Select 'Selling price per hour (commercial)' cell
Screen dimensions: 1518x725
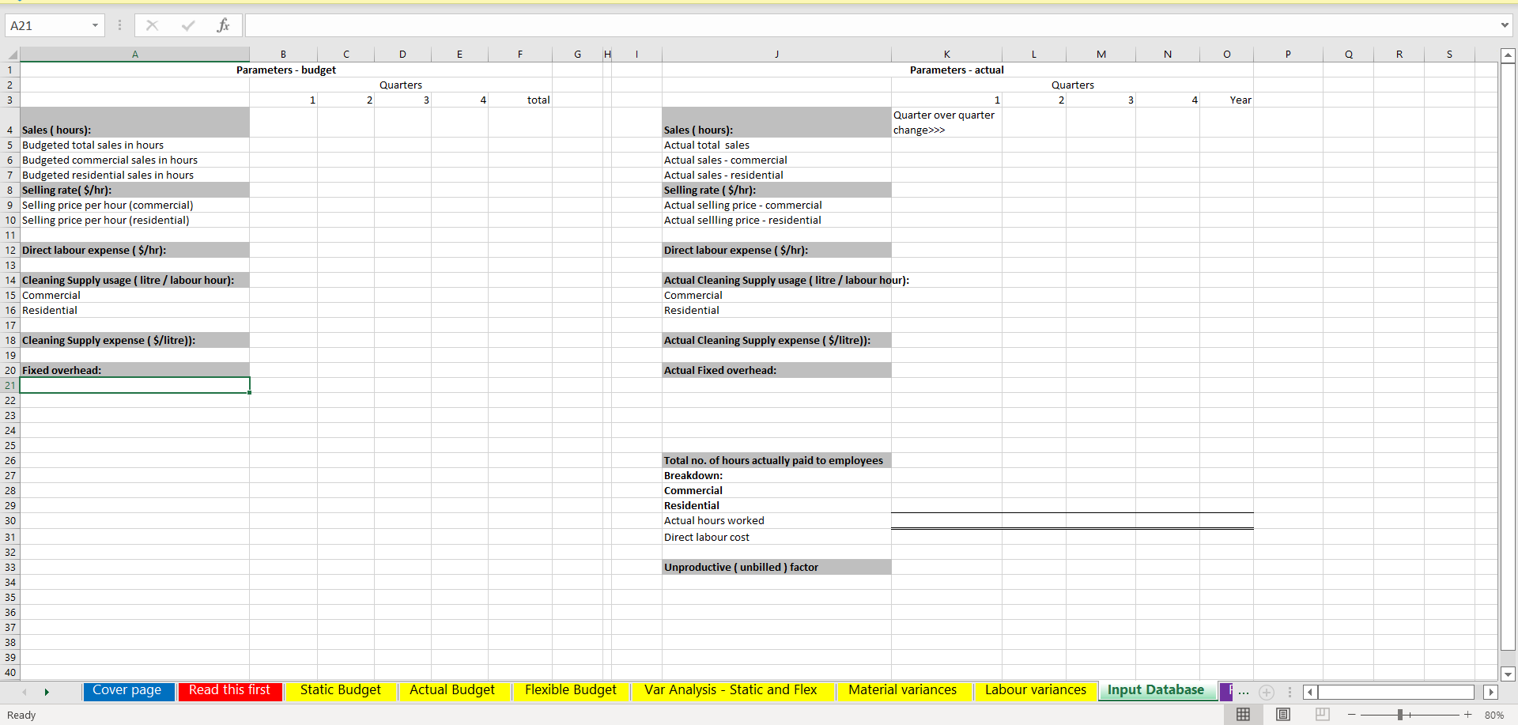click(x=134, y=205)
